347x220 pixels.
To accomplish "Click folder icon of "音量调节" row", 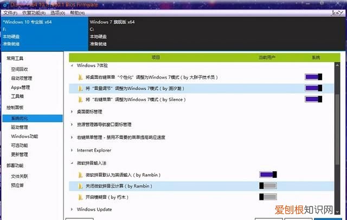I will (x=80, y=89).
